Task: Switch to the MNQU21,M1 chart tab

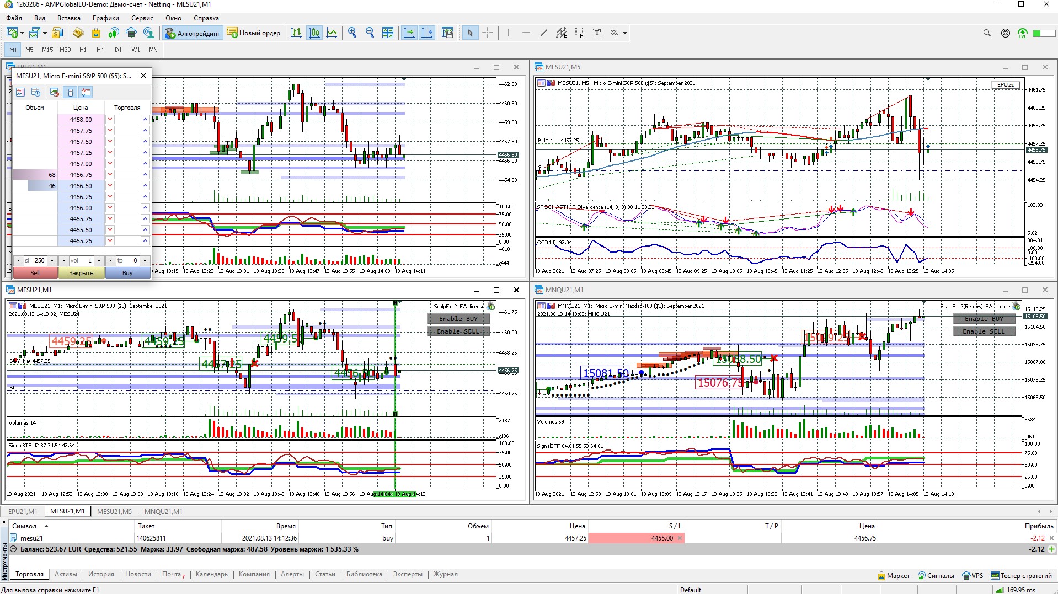Action: click(x=163, y=511)
